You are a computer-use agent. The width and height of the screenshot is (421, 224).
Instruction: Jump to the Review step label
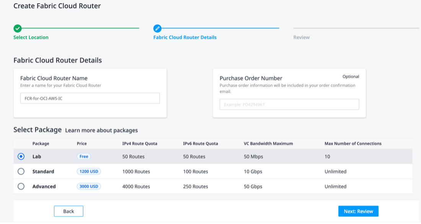[x=302, y=37]
